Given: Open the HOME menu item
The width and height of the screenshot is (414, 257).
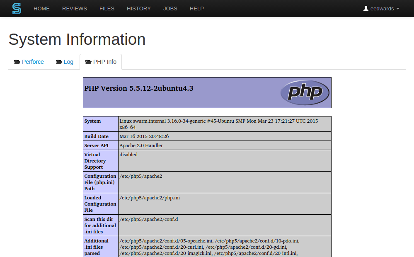Looking at the screenshot, I should pyautogui.click(x=41, y=8).
